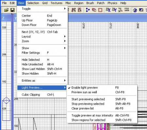Open the Light Preview submenu entry
Screen dimensions: 147x130
point(42,88)
